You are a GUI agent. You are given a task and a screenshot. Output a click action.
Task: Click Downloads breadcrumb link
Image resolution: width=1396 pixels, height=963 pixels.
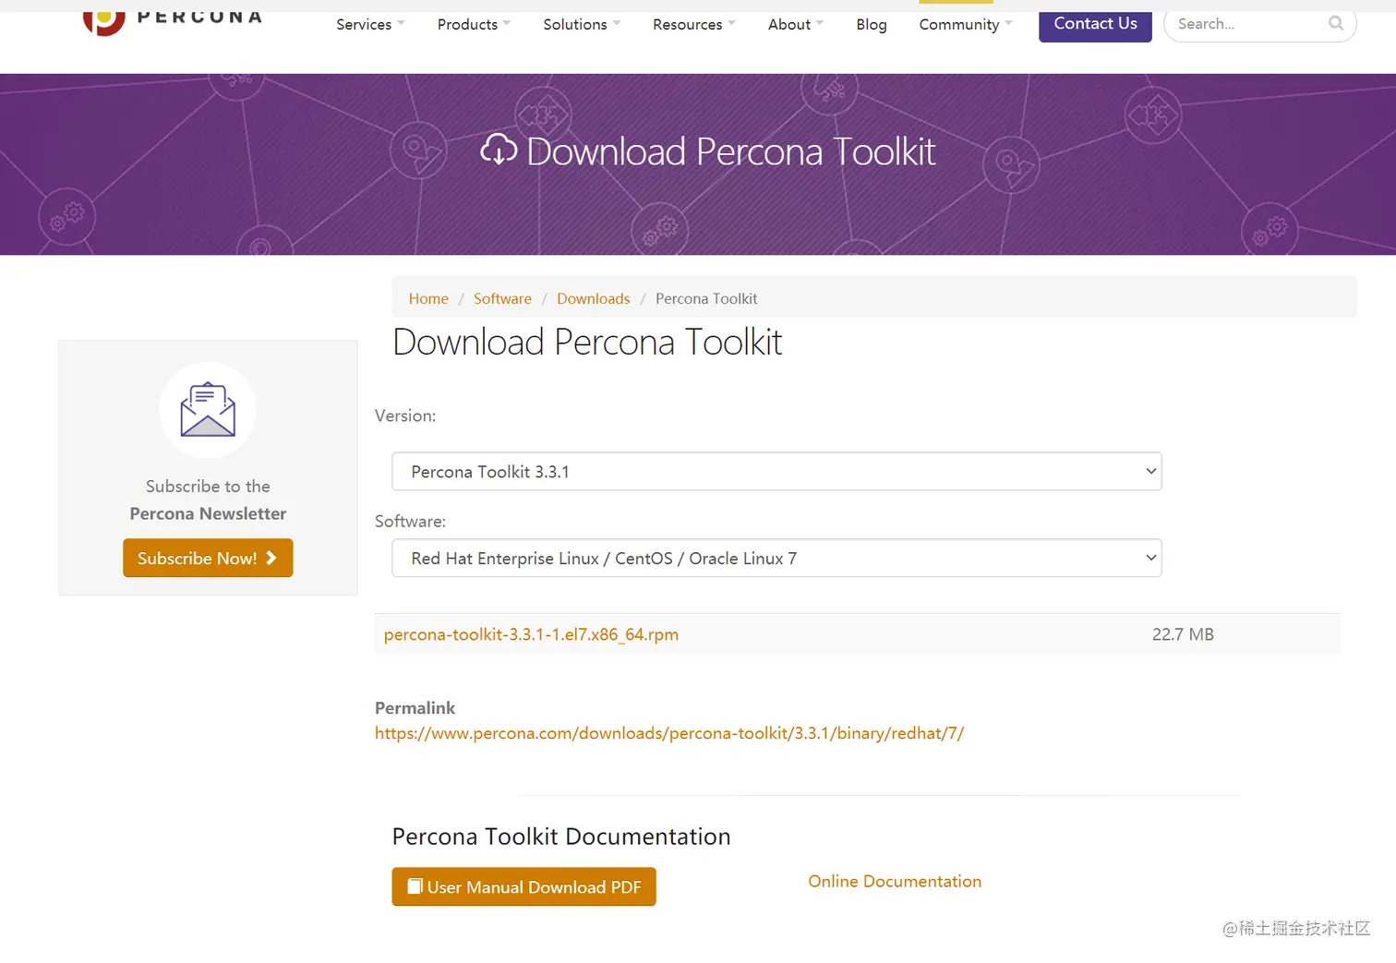tap(594, 298)
